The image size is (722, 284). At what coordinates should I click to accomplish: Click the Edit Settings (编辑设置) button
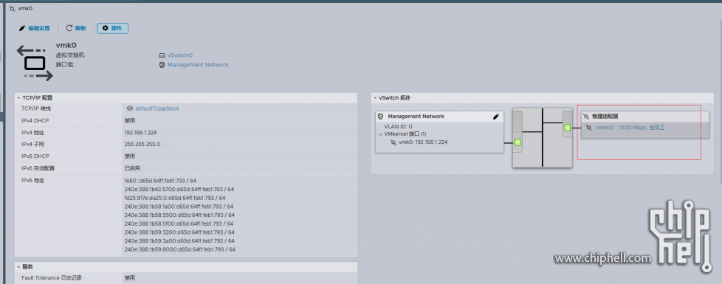pyautogui.click(x=34, y=28)
